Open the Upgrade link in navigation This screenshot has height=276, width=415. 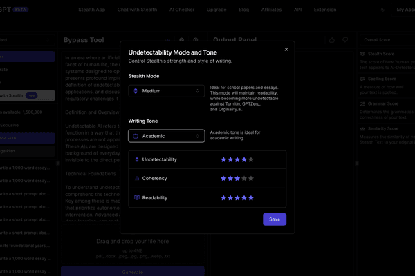(216, 10)
